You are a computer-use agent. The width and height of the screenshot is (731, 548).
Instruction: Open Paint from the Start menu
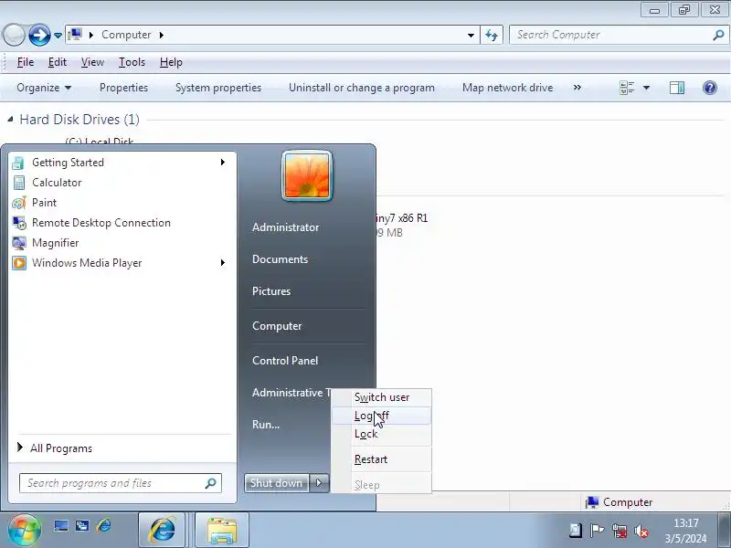click(x=121, y=202)
